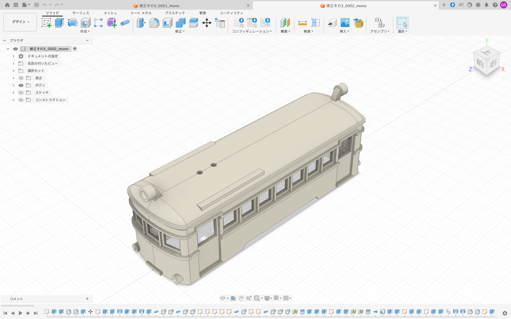This screenshot has height=319, width=511.
Task: Select the Extrude tool
Action: 59,23
